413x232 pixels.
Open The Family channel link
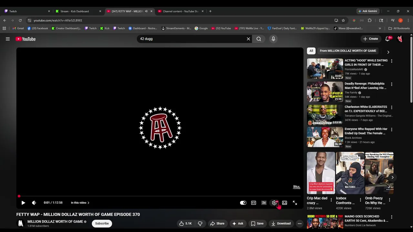[x=351, y=93]
